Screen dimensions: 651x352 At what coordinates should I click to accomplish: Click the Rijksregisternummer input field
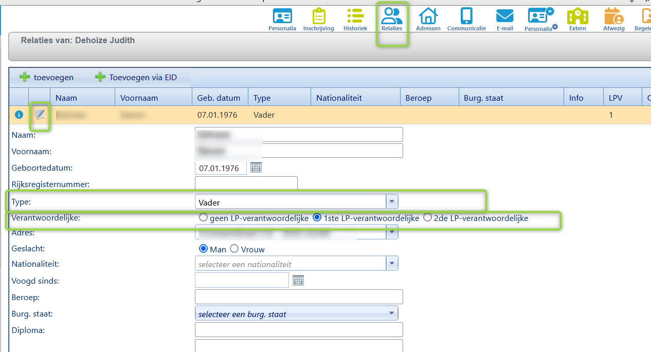tap(246, 183)
